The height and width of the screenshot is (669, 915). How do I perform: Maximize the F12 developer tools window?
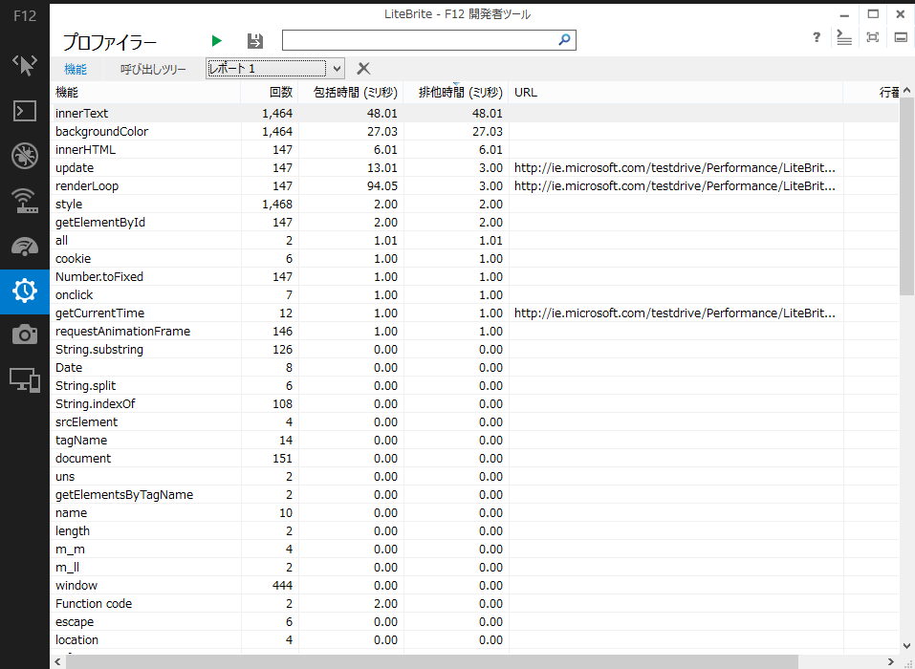(873, 14)
